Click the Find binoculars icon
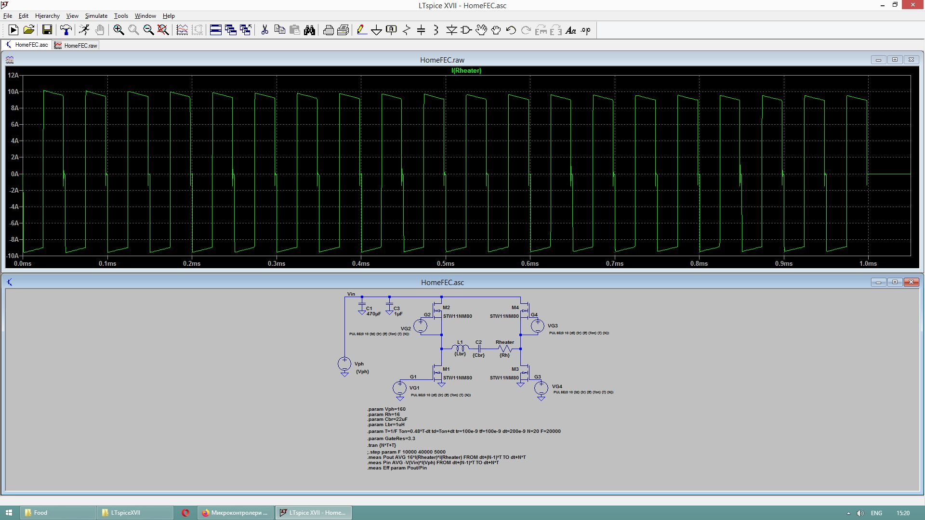 coord(309,30)
